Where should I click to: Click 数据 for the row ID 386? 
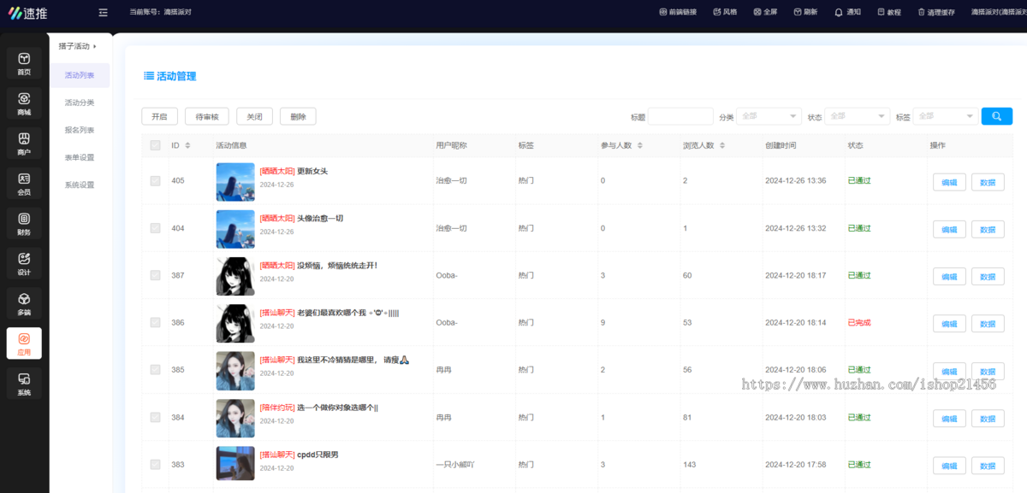988,324
